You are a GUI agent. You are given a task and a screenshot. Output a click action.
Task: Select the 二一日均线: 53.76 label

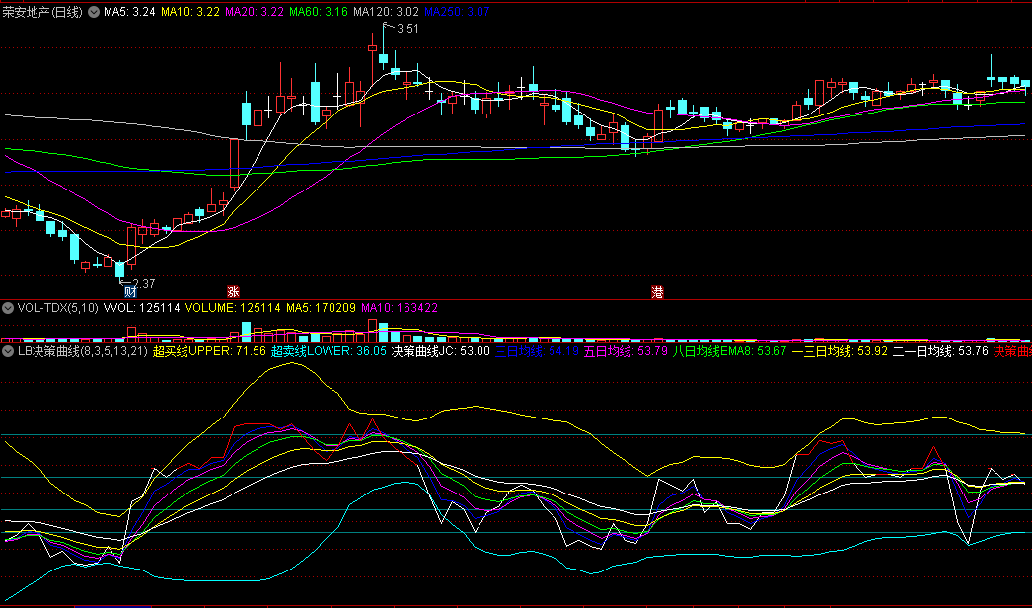[940, 351]
